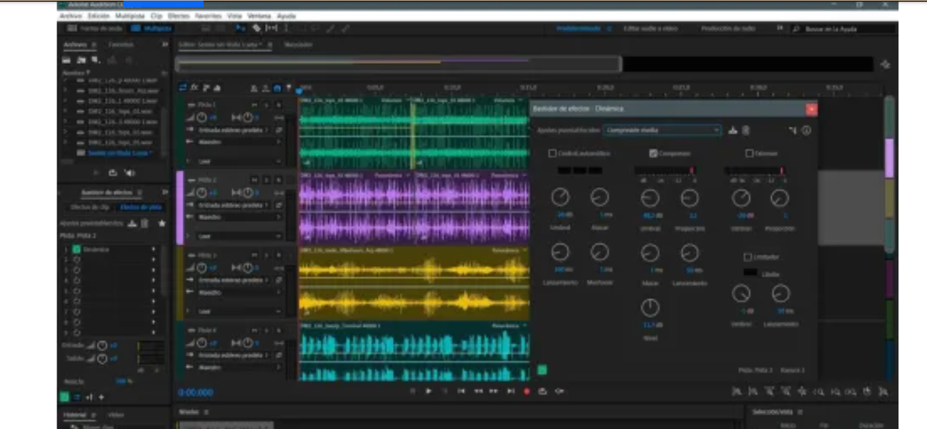The width and height of the screenshot is (927, 429).
Task: Enable Control automático checkbox
Action: [x=552, y=153]
